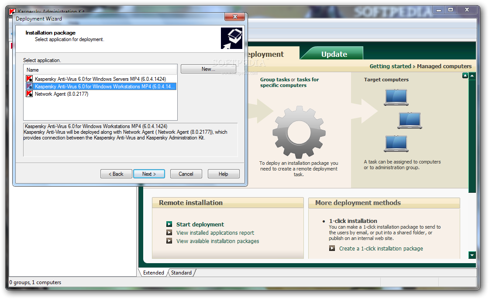
Task: Switch to the Update tab
Action: click(334, 54)
